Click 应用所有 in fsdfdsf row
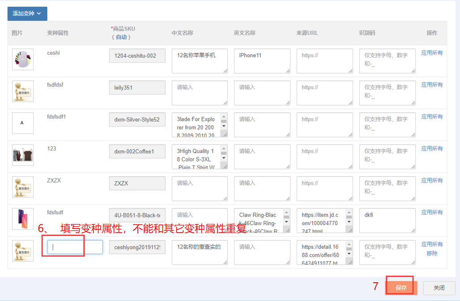The image size is (460, 301). pyautogui.click(x=432, y=85)
